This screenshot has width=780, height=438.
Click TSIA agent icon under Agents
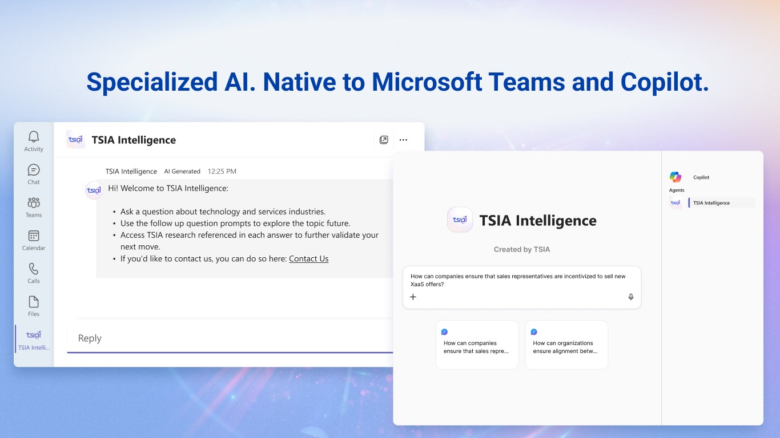click(676, 202)
